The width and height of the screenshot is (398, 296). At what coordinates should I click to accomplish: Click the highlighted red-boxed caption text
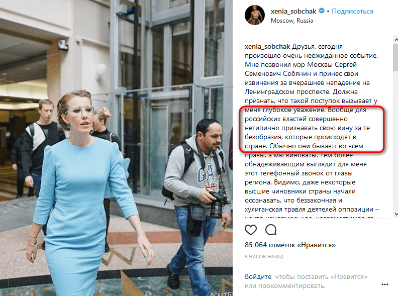[312, 129]
